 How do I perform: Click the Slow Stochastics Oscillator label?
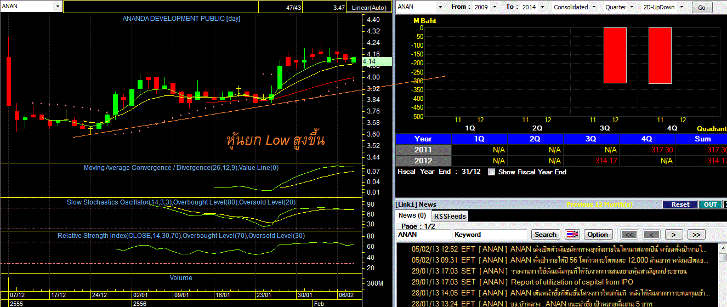[181, 202]
